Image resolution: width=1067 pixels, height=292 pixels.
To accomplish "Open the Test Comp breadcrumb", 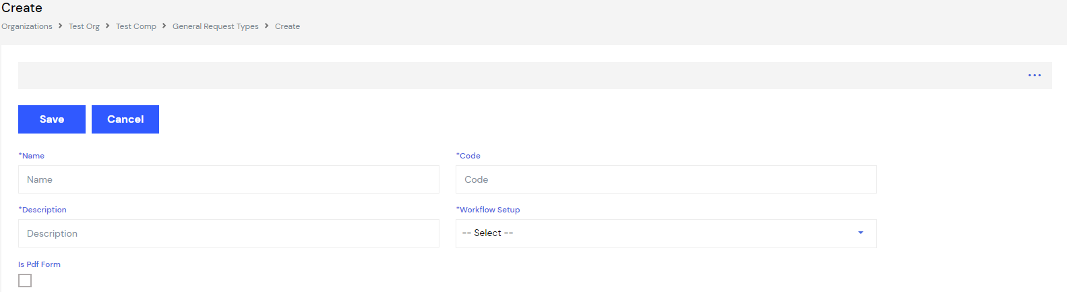I will [x=136, y=26].
